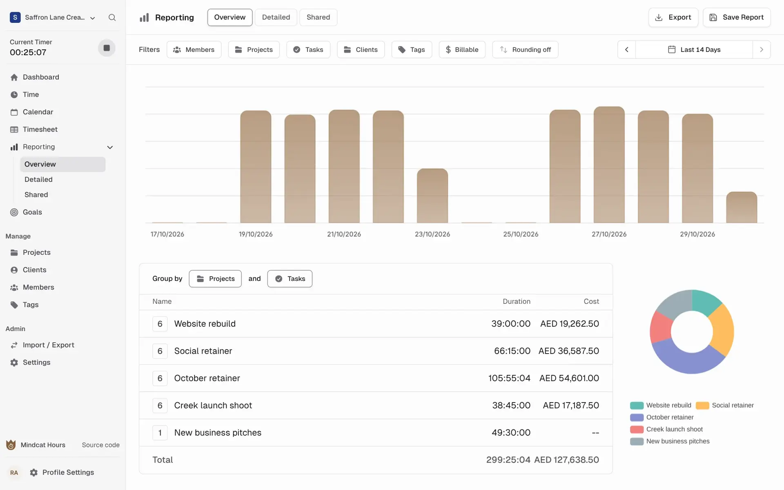Select the Overview tab at top
This screenshot has height=490, width=784.
(x=230, y=17)
